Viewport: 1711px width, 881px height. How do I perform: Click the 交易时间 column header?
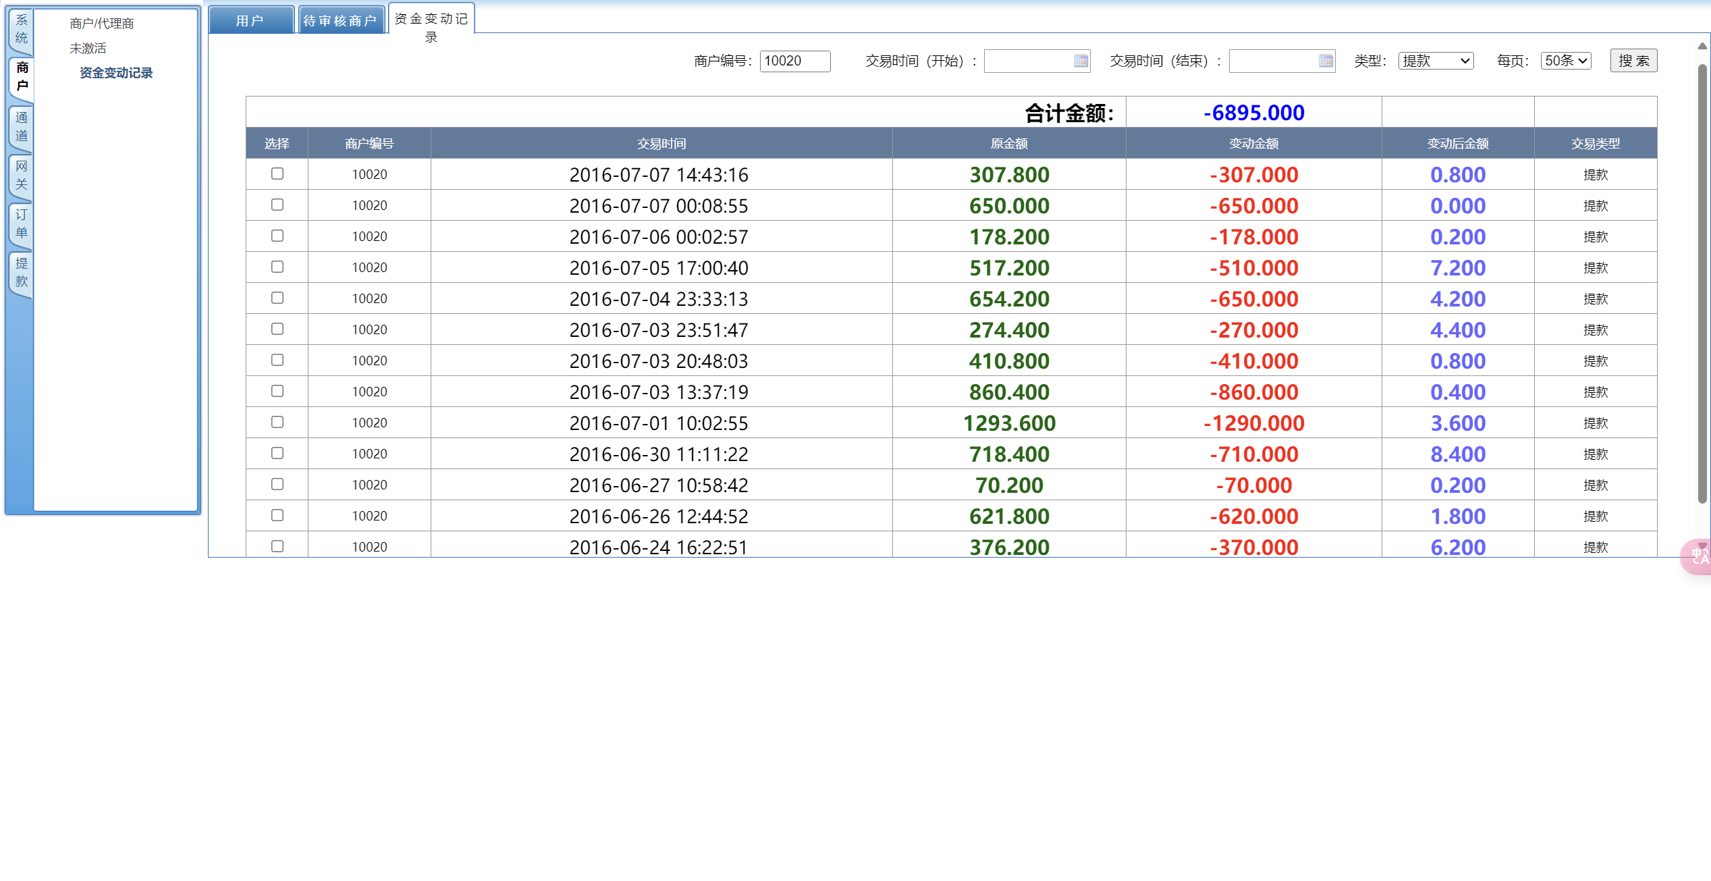click(661, 143)
